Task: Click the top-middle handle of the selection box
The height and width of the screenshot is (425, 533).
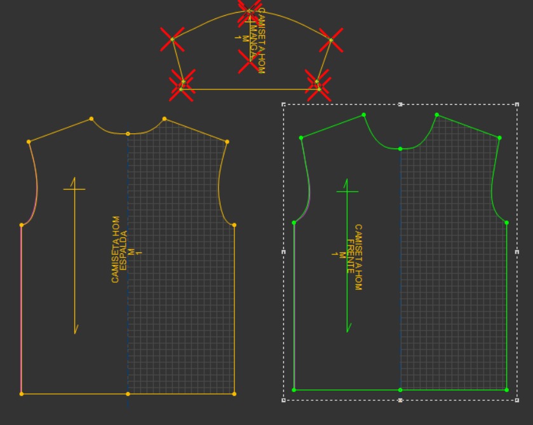Action: (x=400, y=105)
